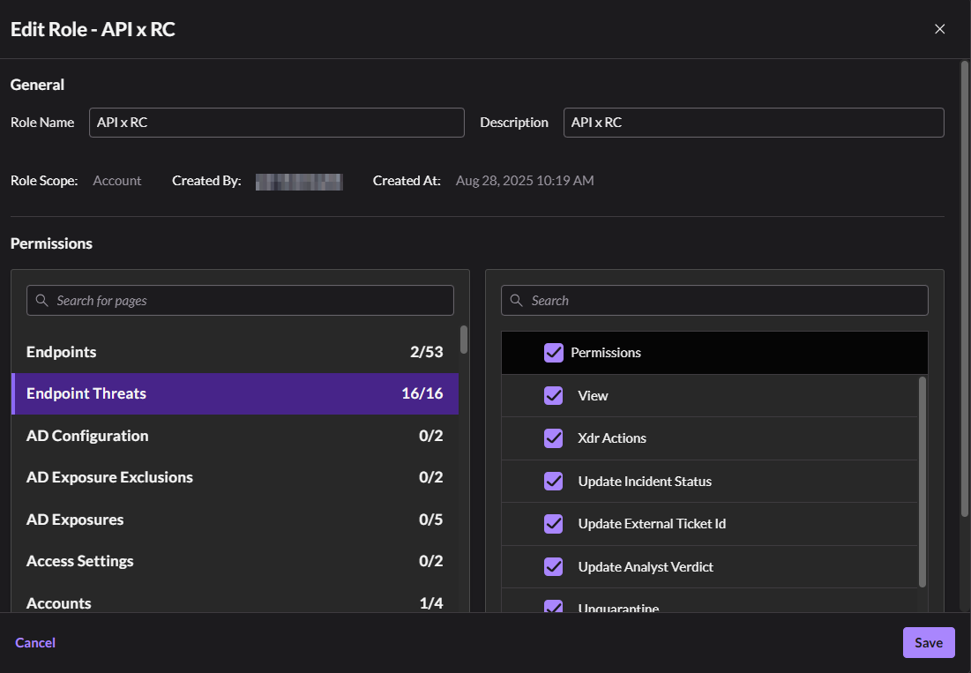Open AD Configuration permissions
This screenshot has width=971, height=673.
pyautogui.click(x=235, y=436)
